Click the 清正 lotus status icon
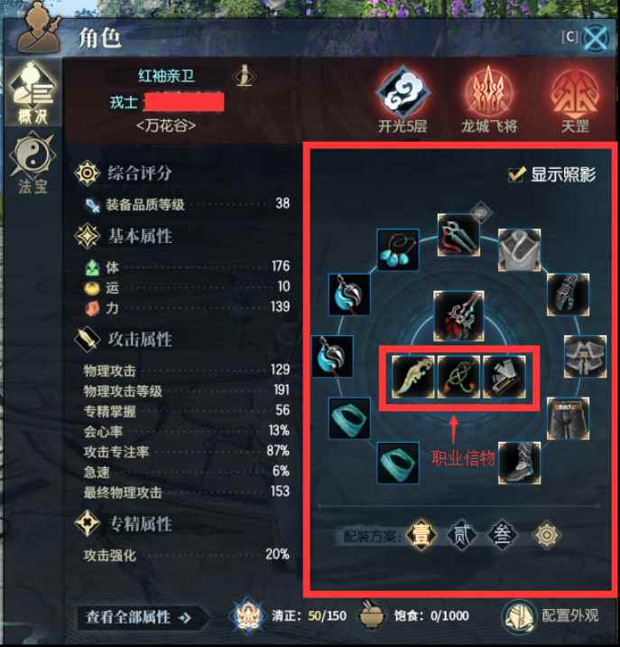Image resolution: width=620 pixels, height=647 pixels. click(247, 615)
